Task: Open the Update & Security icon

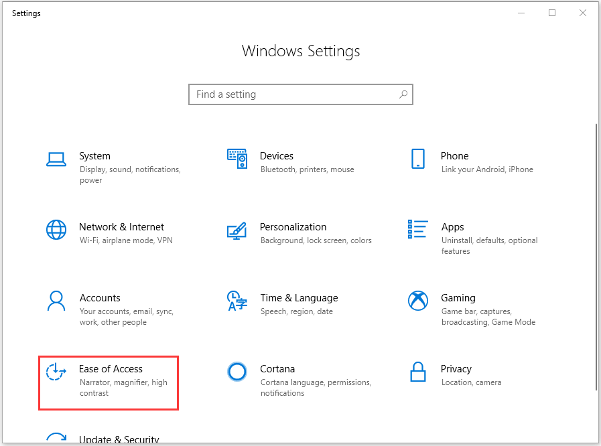Action: tap(56, 439)
